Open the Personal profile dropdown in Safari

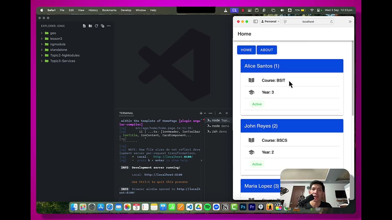pos(270,22)
